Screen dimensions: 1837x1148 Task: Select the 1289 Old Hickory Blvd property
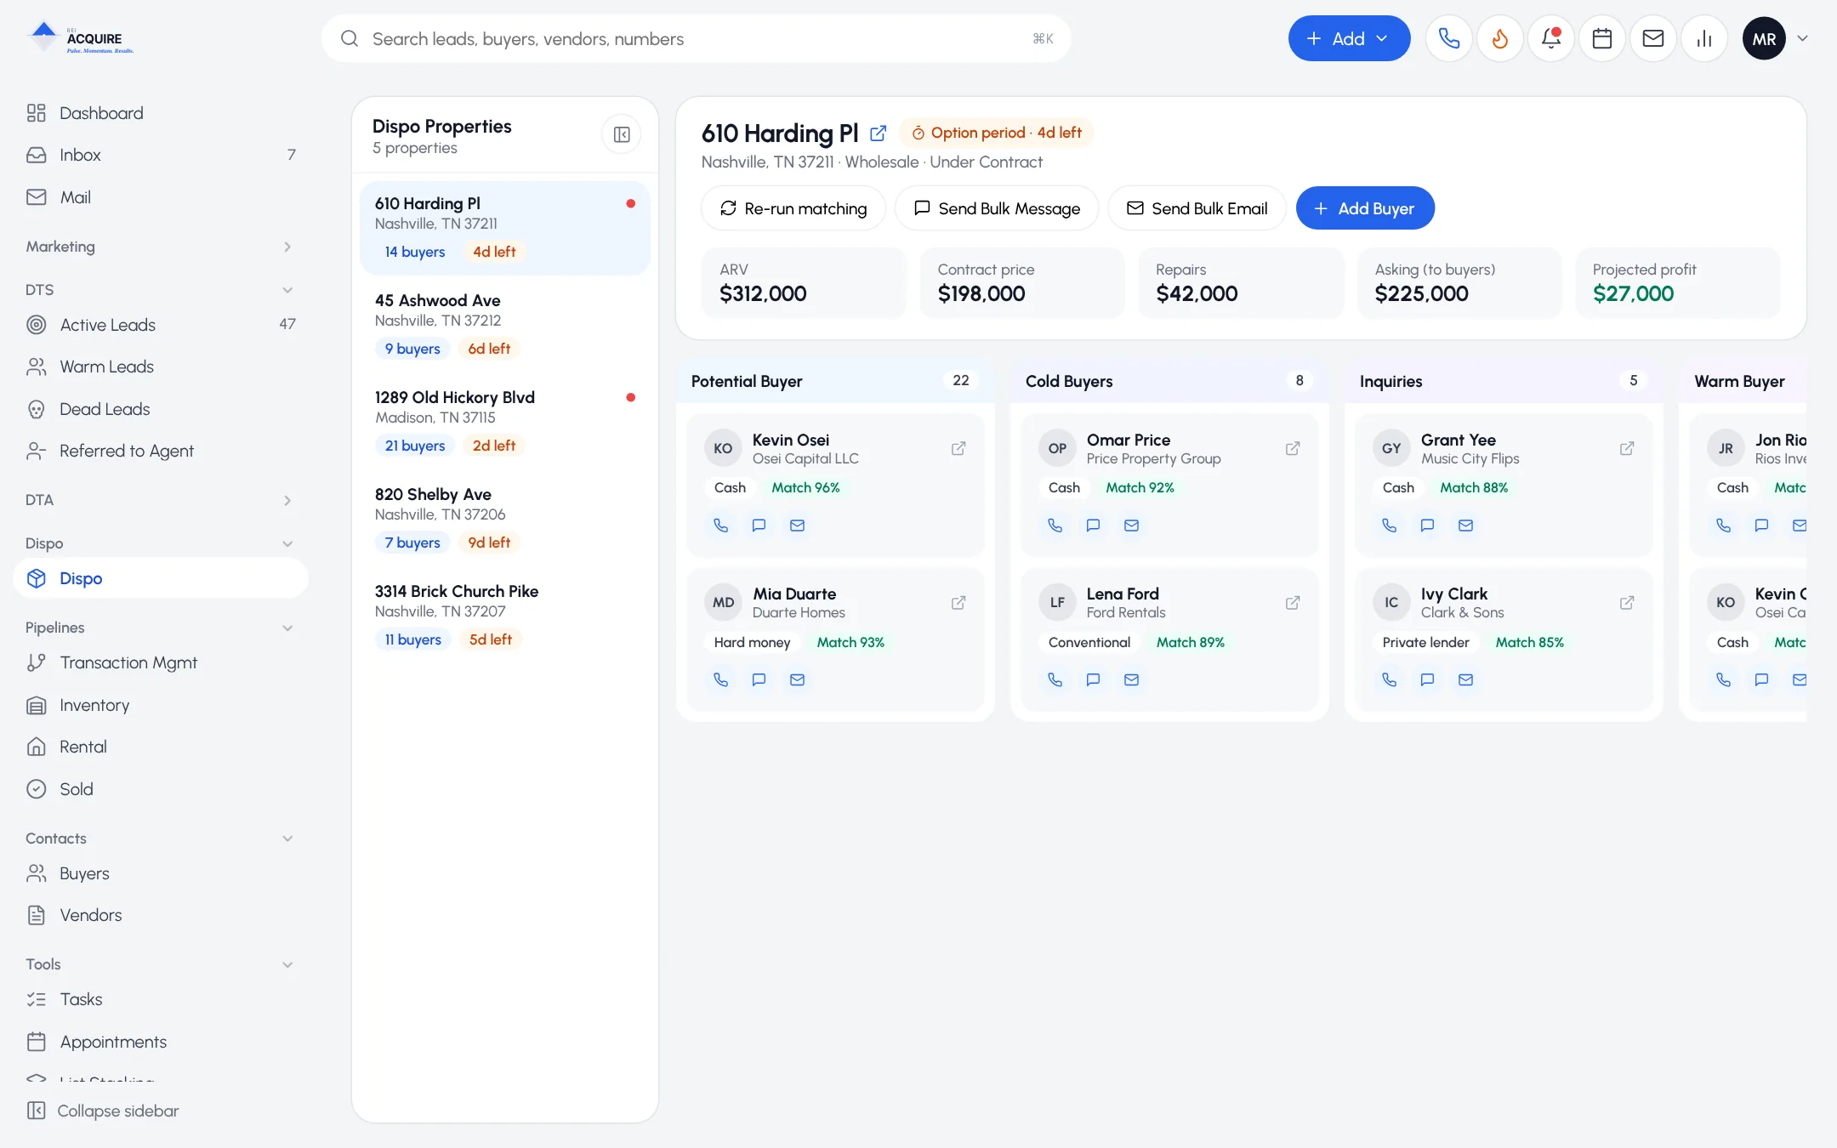coord(505,422)
